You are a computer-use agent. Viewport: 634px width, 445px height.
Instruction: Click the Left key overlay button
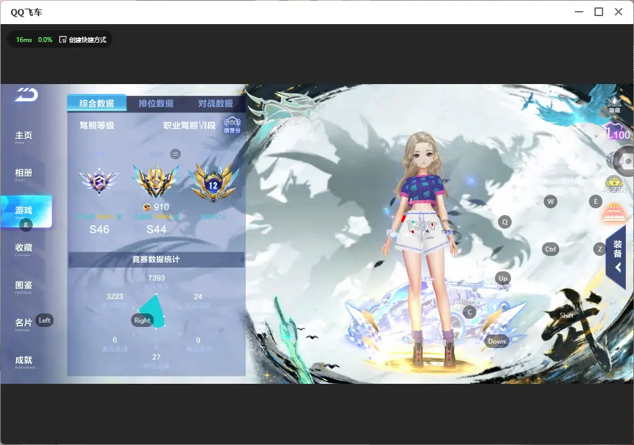tap(44, 320)
